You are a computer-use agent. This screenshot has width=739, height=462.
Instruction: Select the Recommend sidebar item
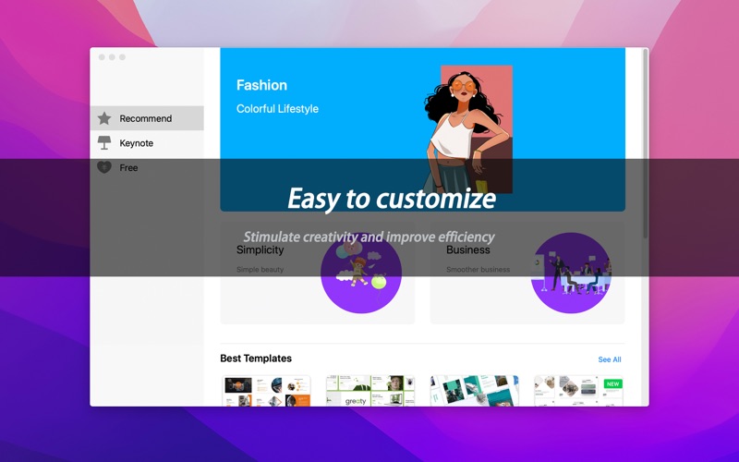pyautogui.click(x=147, y=118)
